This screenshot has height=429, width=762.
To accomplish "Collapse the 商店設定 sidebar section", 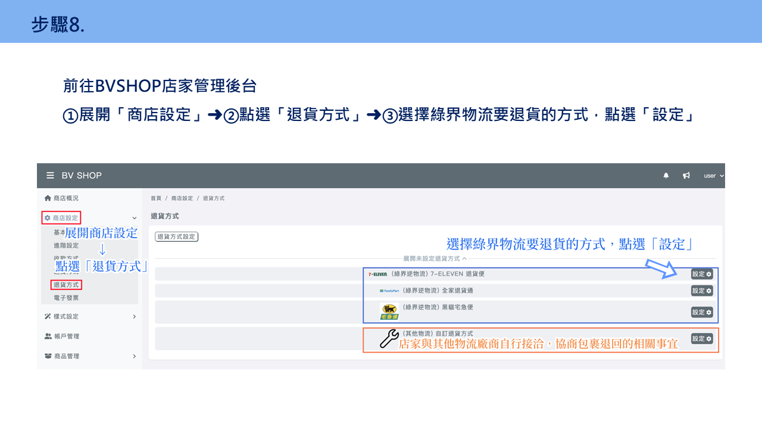I will click(x=135, y=218).
